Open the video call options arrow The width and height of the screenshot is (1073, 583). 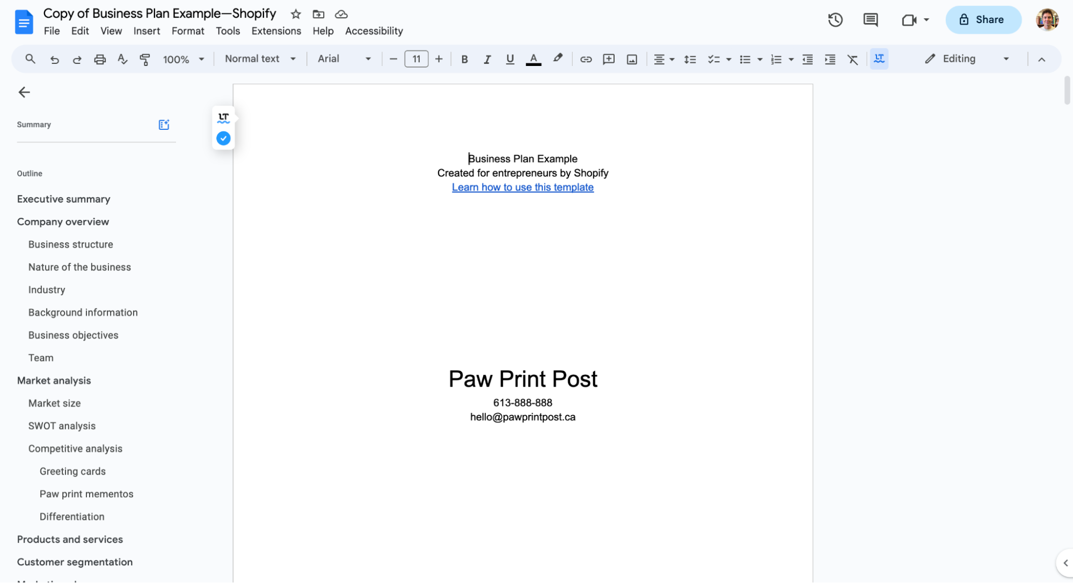(926, 20)
